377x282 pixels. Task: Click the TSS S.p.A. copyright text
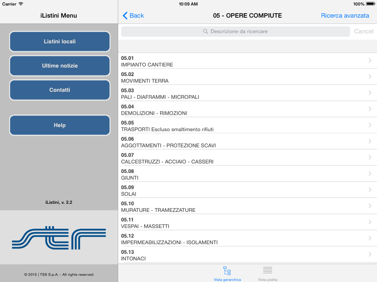tap(59, 274)
